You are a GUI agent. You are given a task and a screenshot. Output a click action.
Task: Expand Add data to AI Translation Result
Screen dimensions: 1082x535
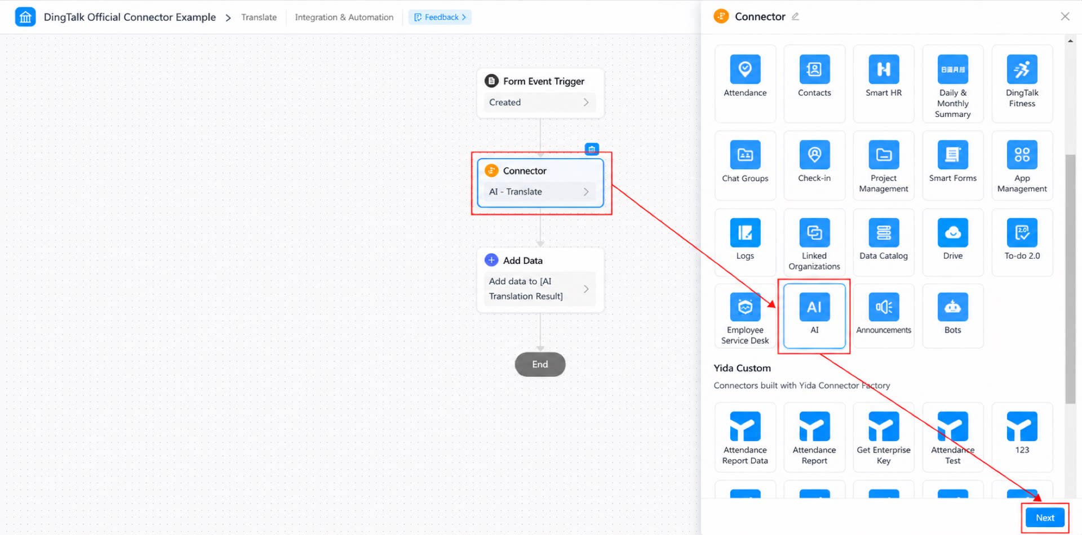coord(539,289)
